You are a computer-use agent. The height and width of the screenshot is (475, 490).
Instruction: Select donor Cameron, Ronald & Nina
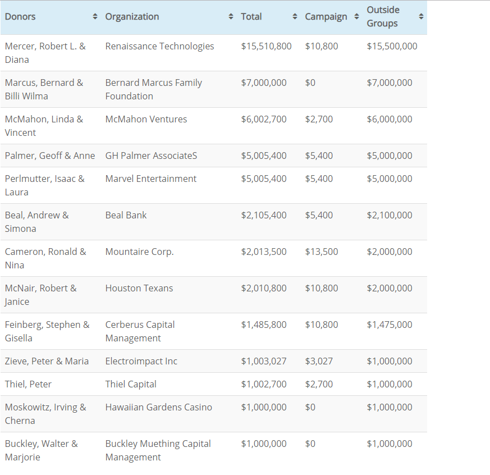[45, 258]
